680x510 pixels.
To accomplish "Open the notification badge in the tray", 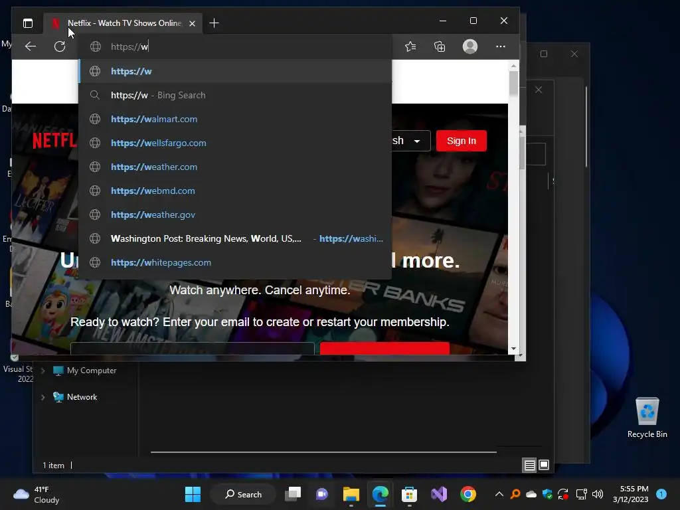I will tap(661, 494).
